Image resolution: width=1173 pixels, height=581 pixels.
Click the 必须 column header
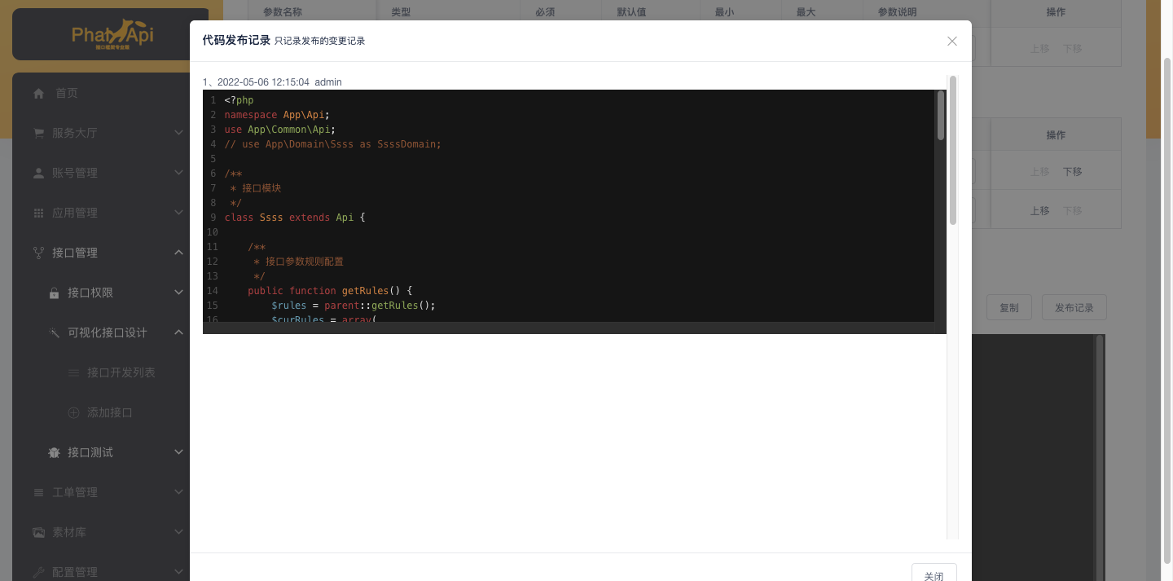coord(545,12)
